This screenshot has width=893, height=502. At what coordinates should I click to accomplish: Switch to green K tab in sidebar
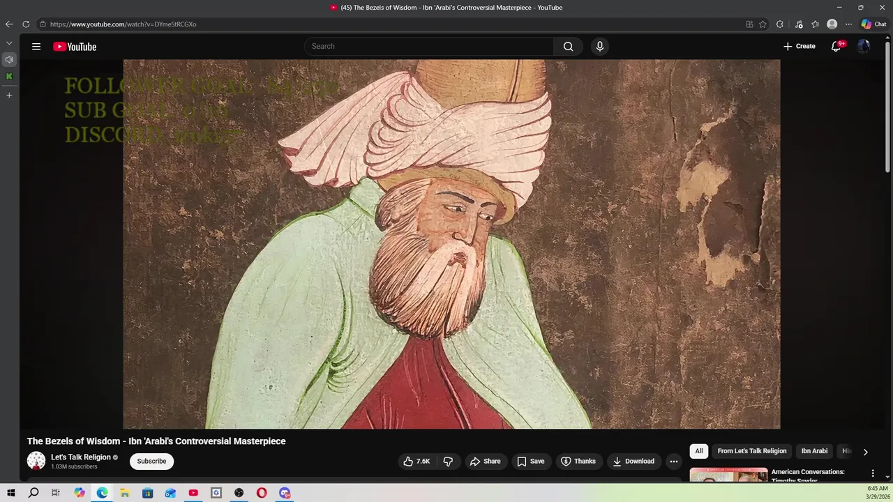click(9, 77)
